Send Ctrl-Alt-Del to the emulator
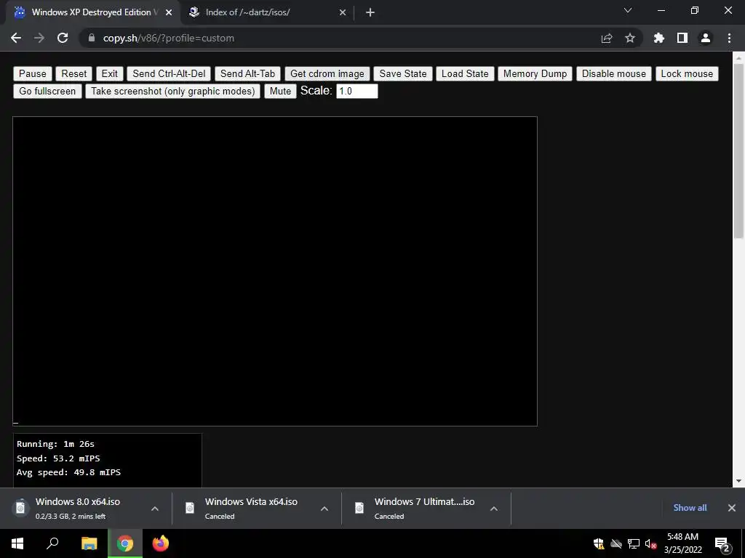The height and width of the screenshot is (558, 745). click(169, 73)
